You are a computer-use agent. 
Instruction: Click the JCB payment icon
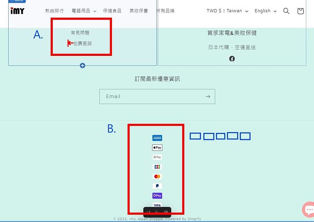click(x=157, y=167)
